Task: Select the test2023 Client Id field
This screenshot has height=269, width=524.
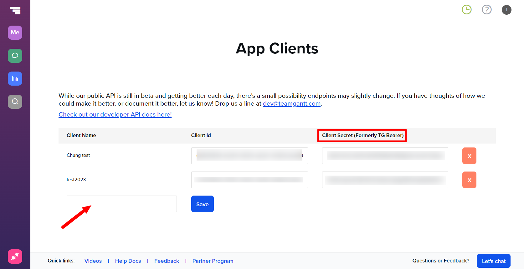Action: [249, 180]
